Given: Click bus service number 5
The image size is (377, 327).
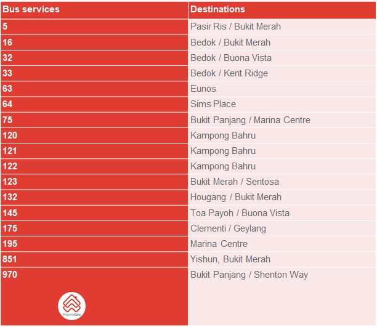Looking at the screenshot, I should pyautogui.click(x=6, y=26).
